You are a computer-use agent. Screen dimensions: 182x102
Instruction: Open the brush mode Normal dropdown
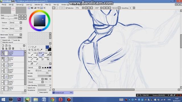point(40,67)
